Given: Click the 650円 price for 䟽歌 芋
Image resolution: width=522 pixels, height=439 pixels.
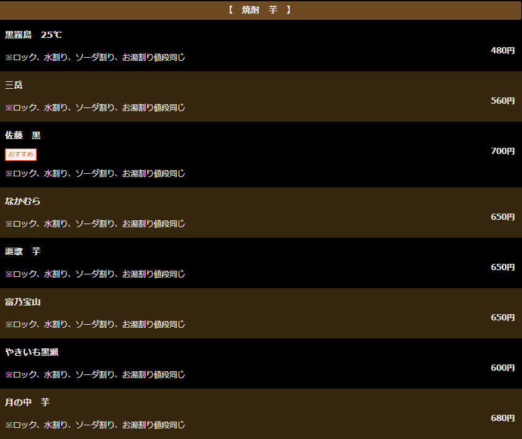Looking at the screenshot, I should pos(503,268).
